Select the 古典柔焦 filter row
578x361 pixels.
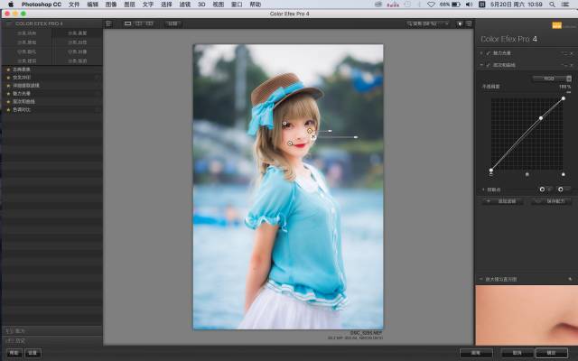(52, 69)
